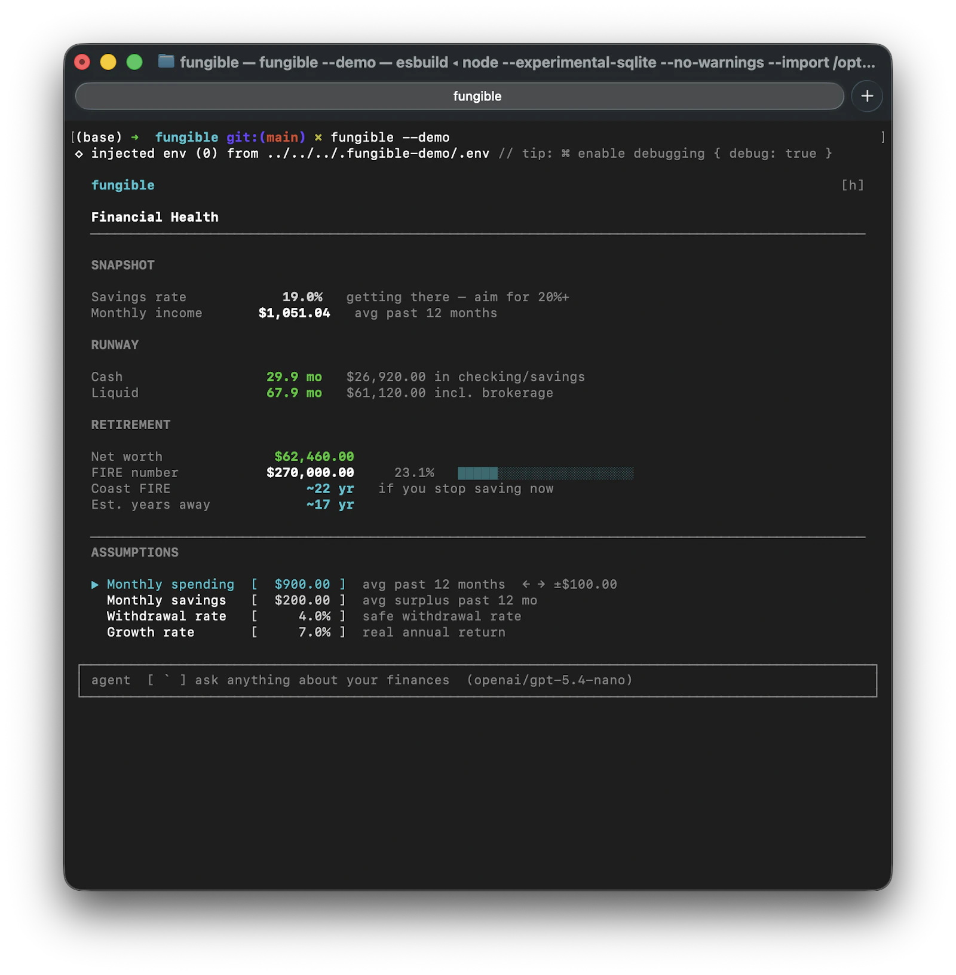Click the Coast FIRE label

(131, 489)
